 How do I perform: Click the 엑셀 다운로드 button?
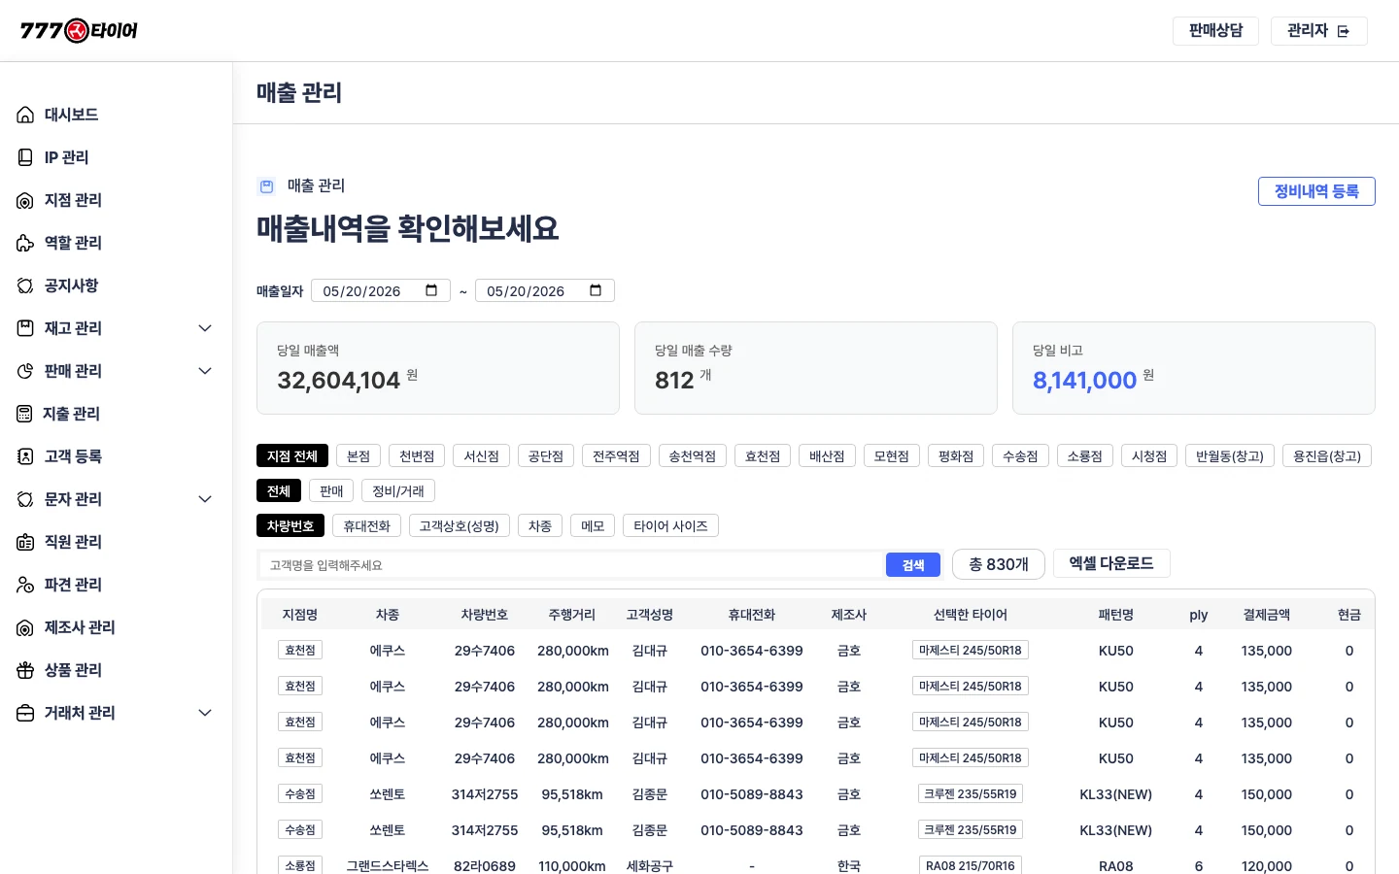(x=1111, y=563)
